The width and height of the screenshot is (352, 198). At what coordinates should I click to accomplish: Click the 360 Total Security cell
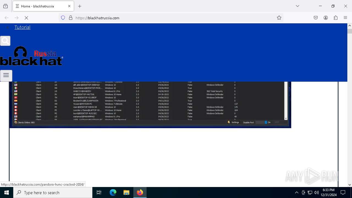point(215,91)
